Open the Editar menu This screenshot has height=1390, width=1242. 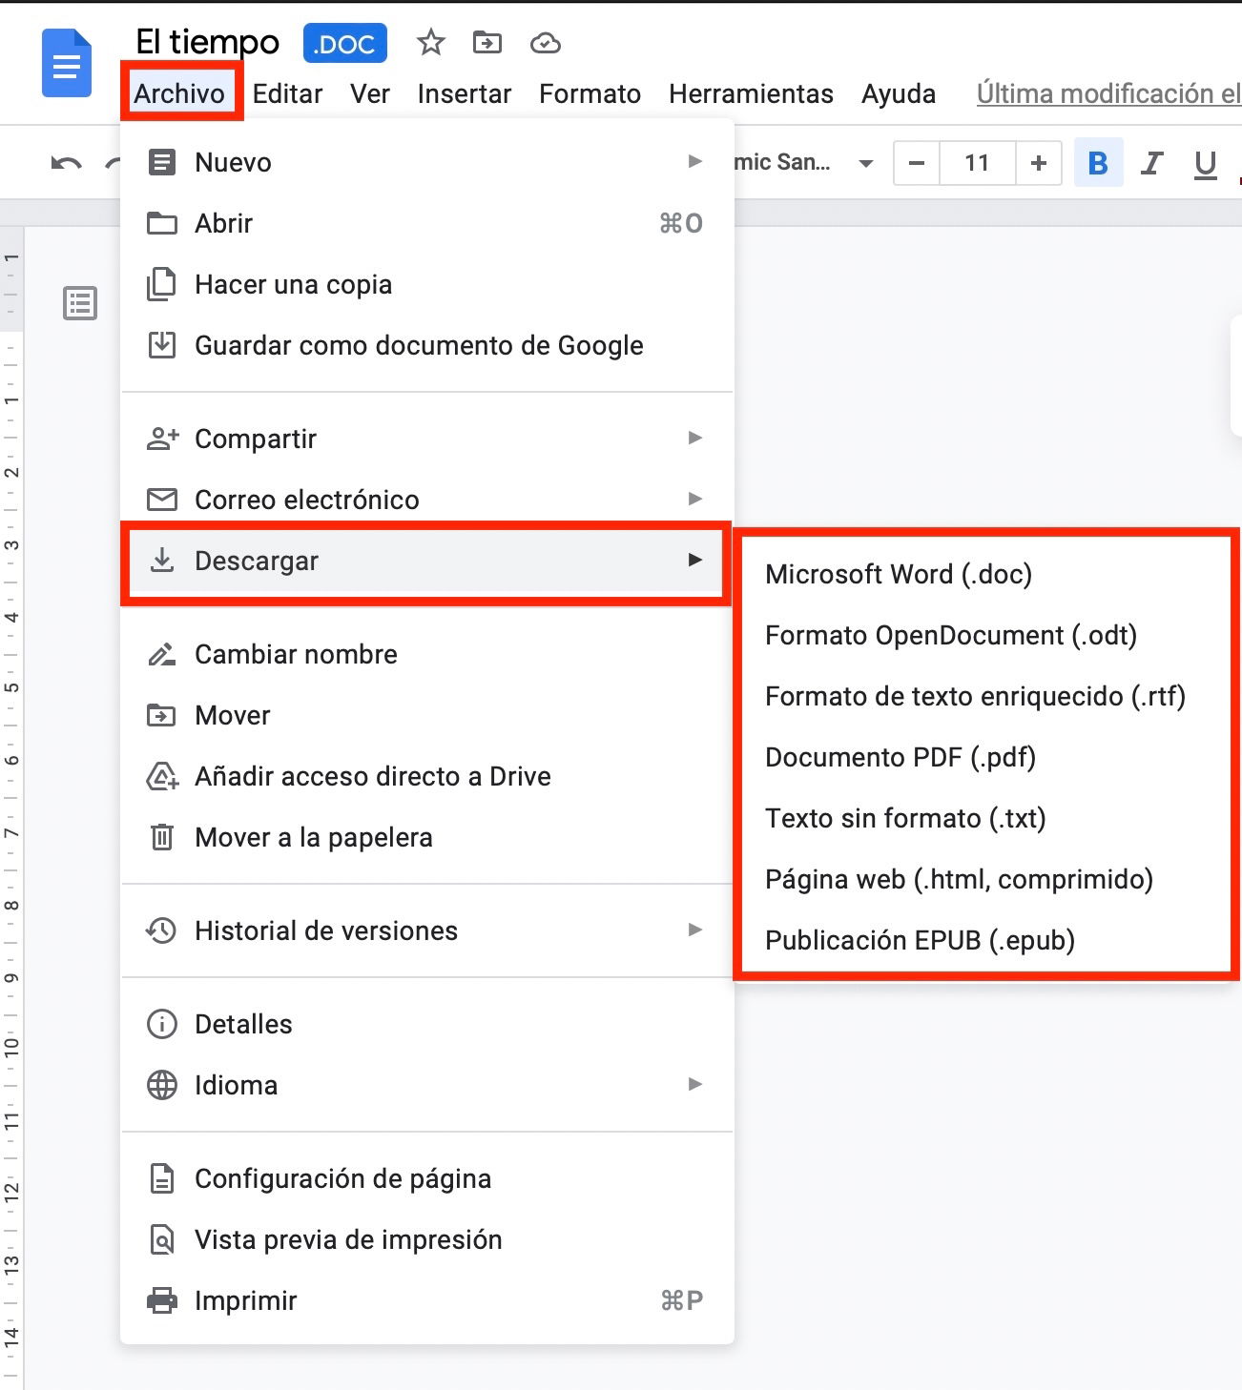(287, 93)
